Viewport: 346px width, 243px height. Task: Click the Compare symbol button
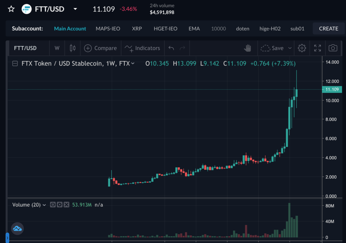click(x=101, y=48)
